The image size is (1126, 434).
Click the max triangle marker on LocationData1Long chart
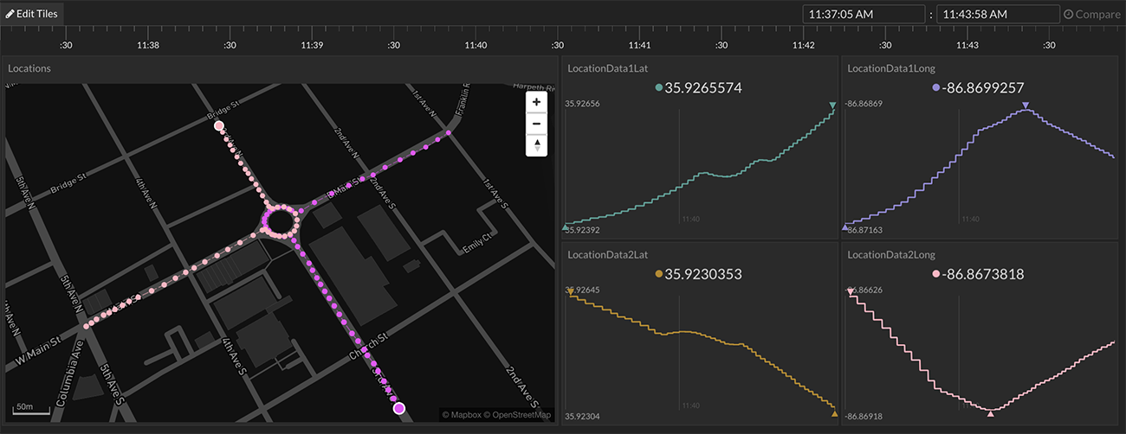point(1026,105)
